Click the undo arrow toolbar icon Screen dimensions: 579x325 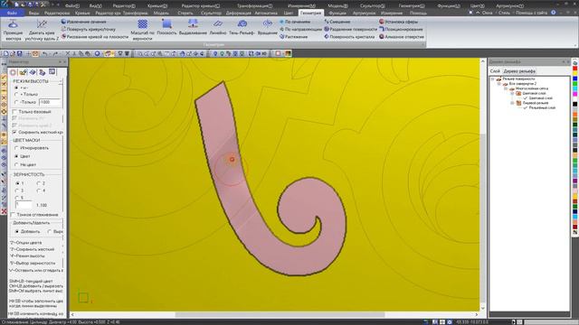pos(44,54)
